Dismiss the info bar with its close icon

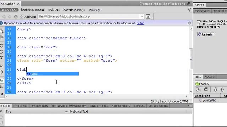(x=189, y=23)
